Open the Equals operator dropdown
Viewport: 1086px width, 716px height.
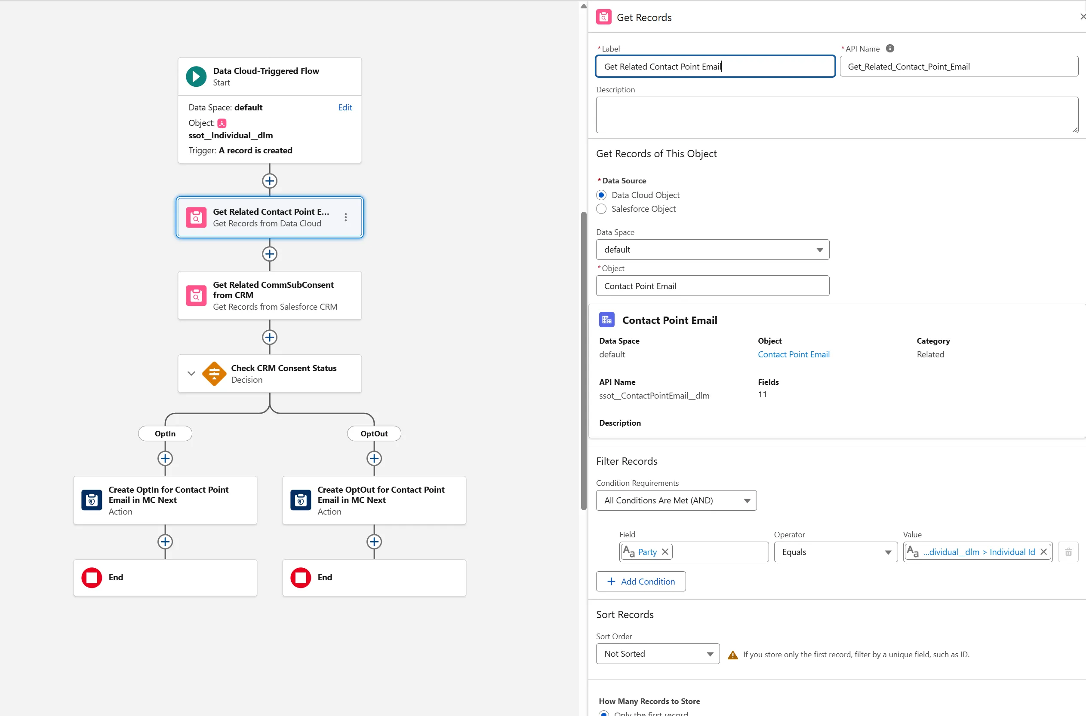tap(836, 552)
